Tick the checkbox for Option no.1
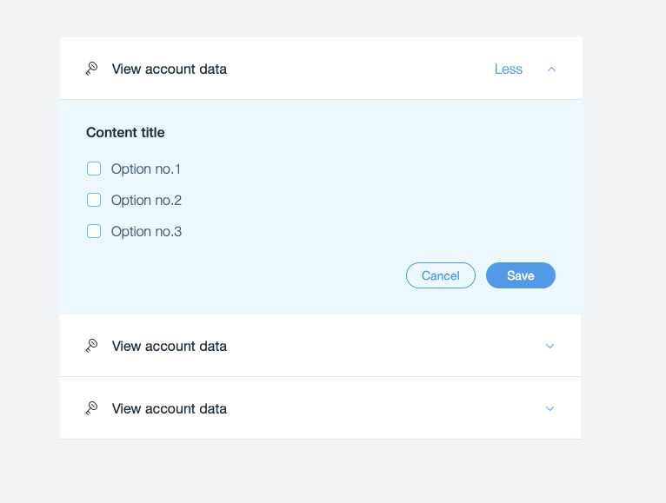Screen dimensions: 666x503 (x=94, y=169)
